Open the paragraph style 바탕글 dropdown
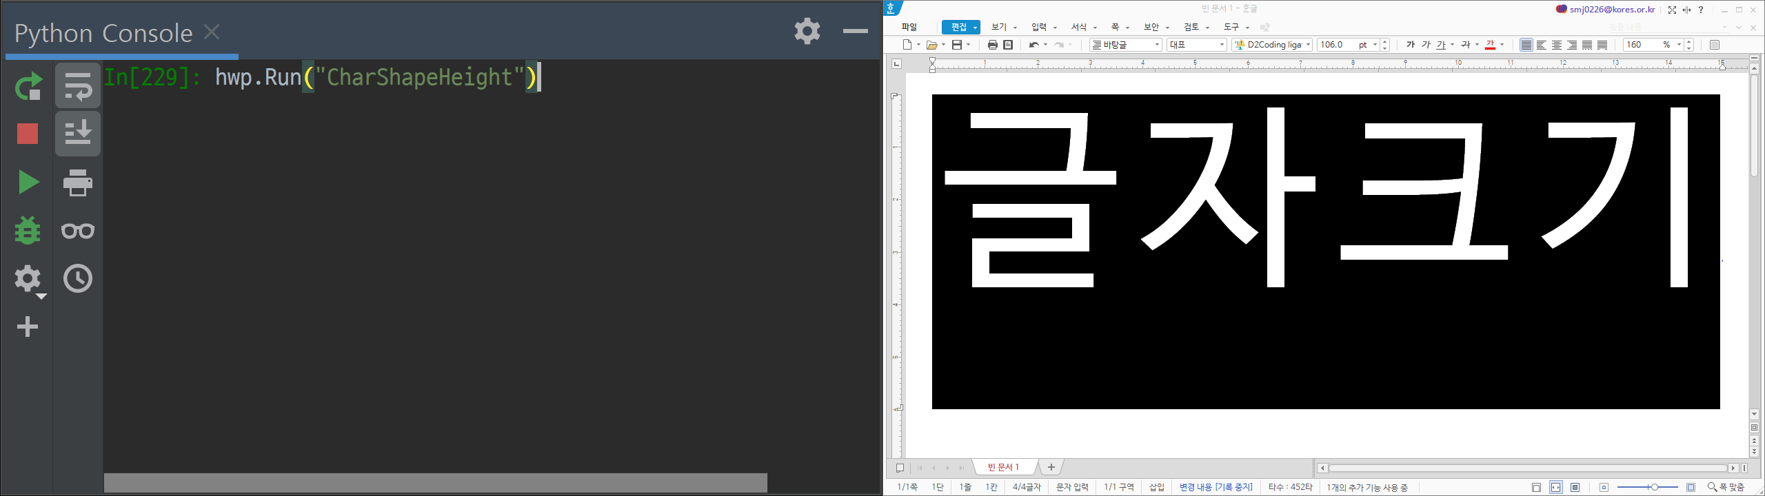The width and height of the screenshot is (1765, 496). [1126, 45]
